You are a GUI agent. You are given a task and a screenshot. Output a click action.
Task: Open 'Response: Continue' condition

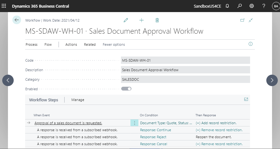tap(156, 130)
